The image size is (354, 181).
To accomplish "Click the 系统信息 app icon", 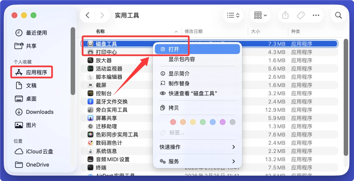I will point(90,151).
